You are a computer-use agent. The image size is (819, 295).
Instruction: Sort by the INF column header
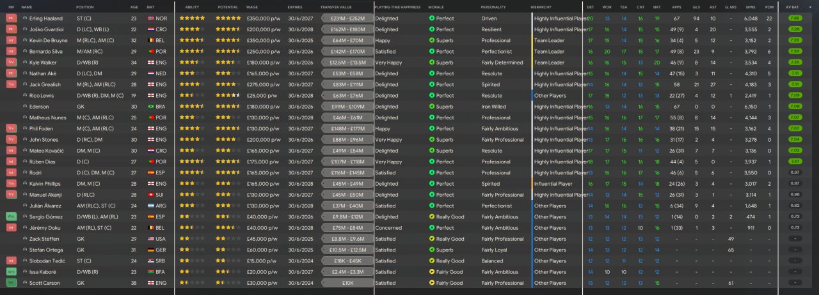click(x=11, y=6)
